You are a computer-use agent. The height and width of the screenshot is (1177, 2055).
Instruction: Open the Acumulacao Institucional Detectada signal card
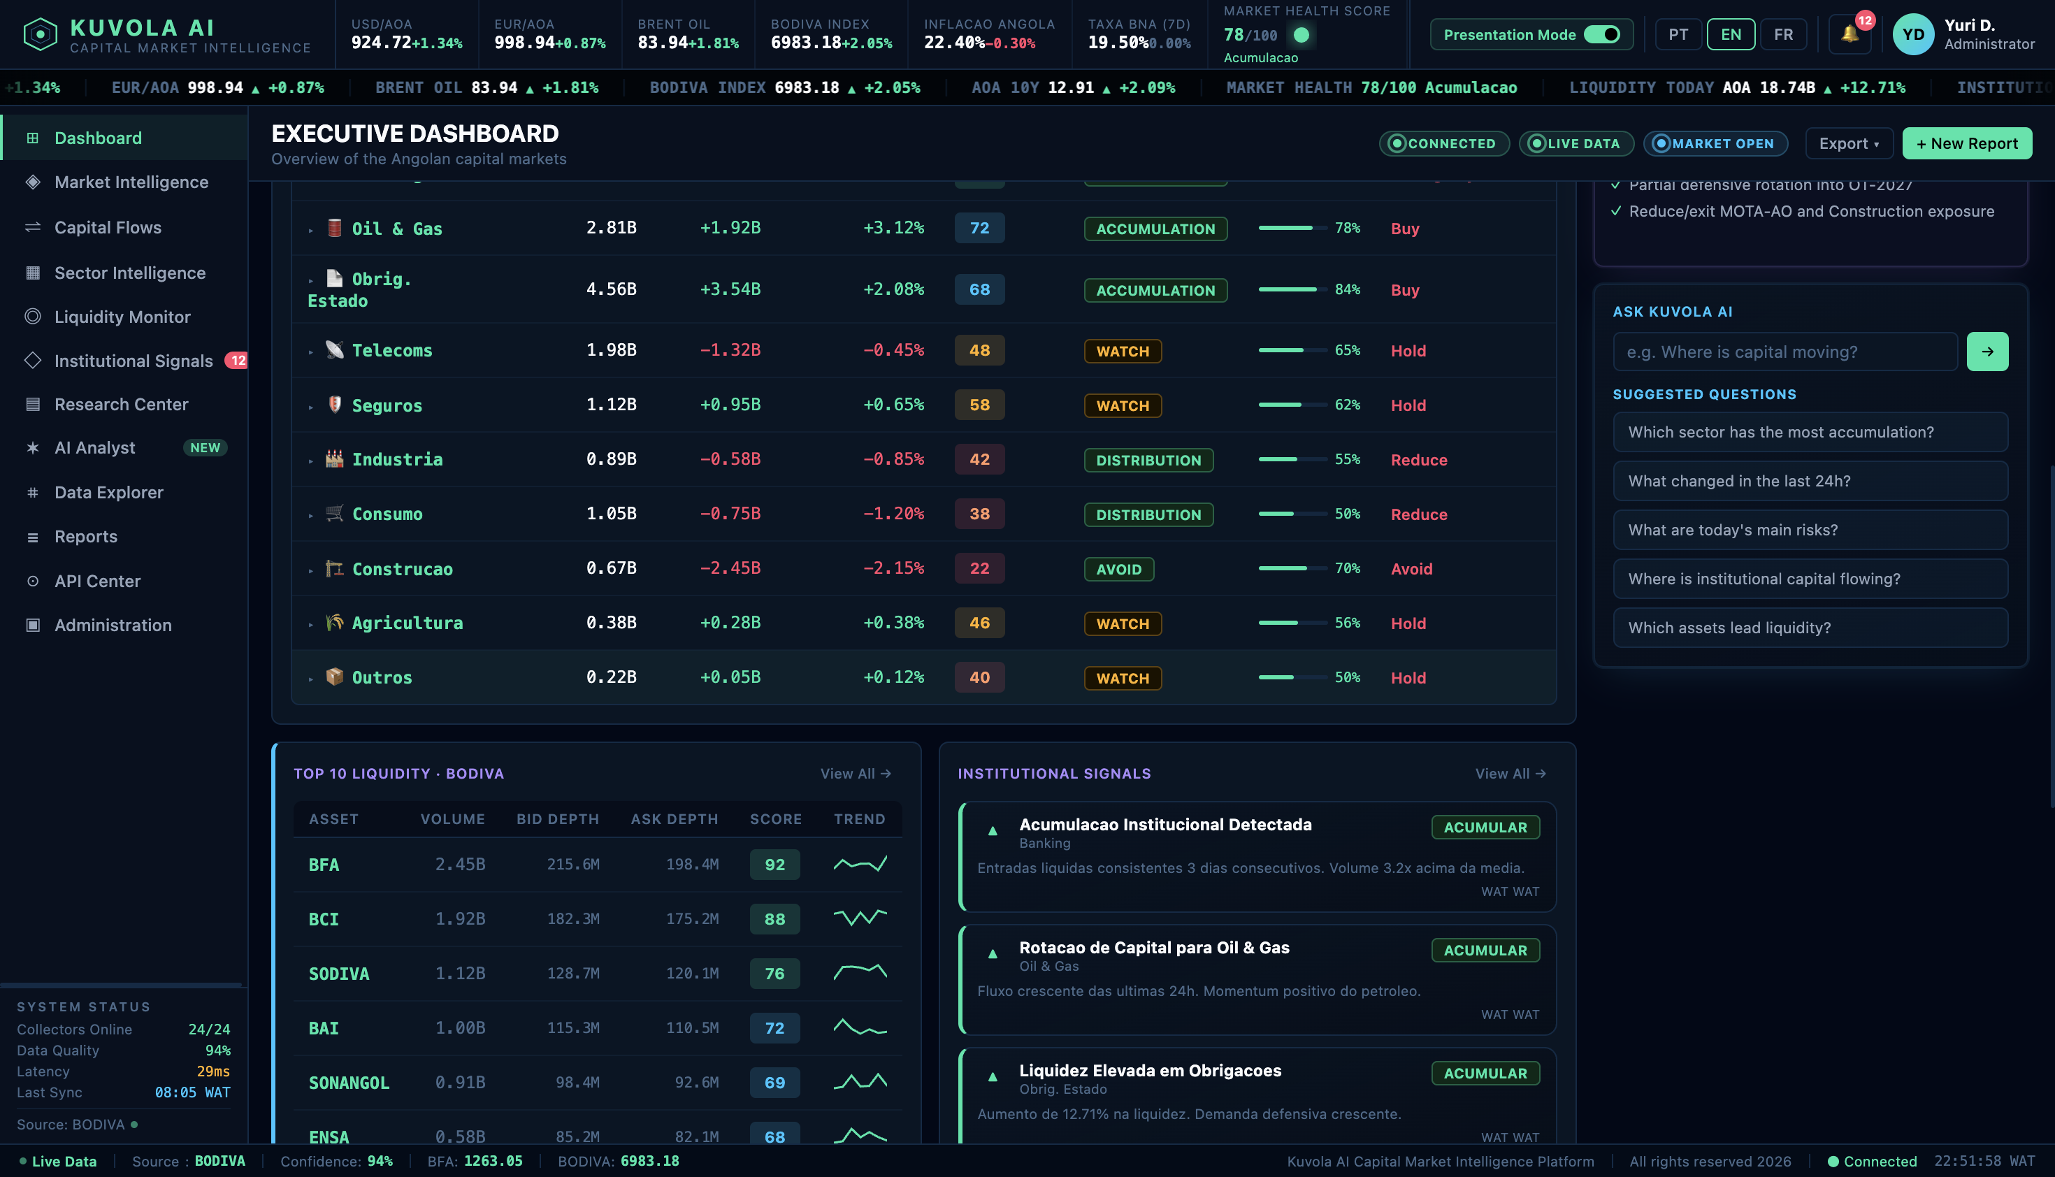point(1257,857)
